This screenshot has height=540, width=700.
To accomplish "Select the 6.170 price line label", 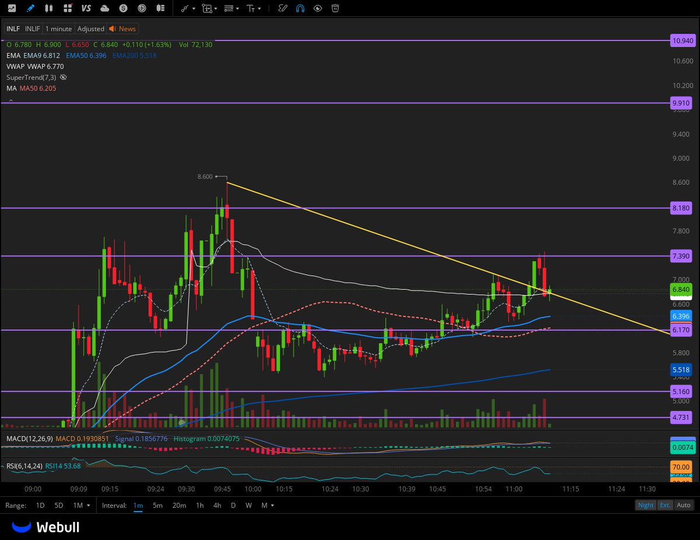I will 681,330.
